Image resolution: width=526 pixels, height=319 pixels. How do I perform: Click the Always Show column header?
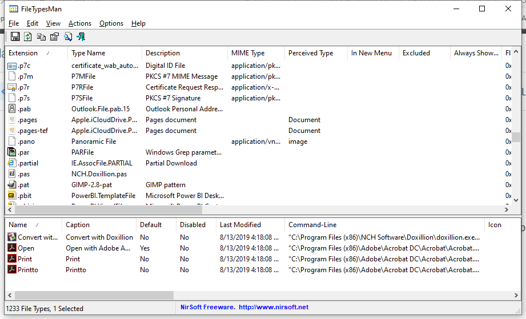coord(476,53)
